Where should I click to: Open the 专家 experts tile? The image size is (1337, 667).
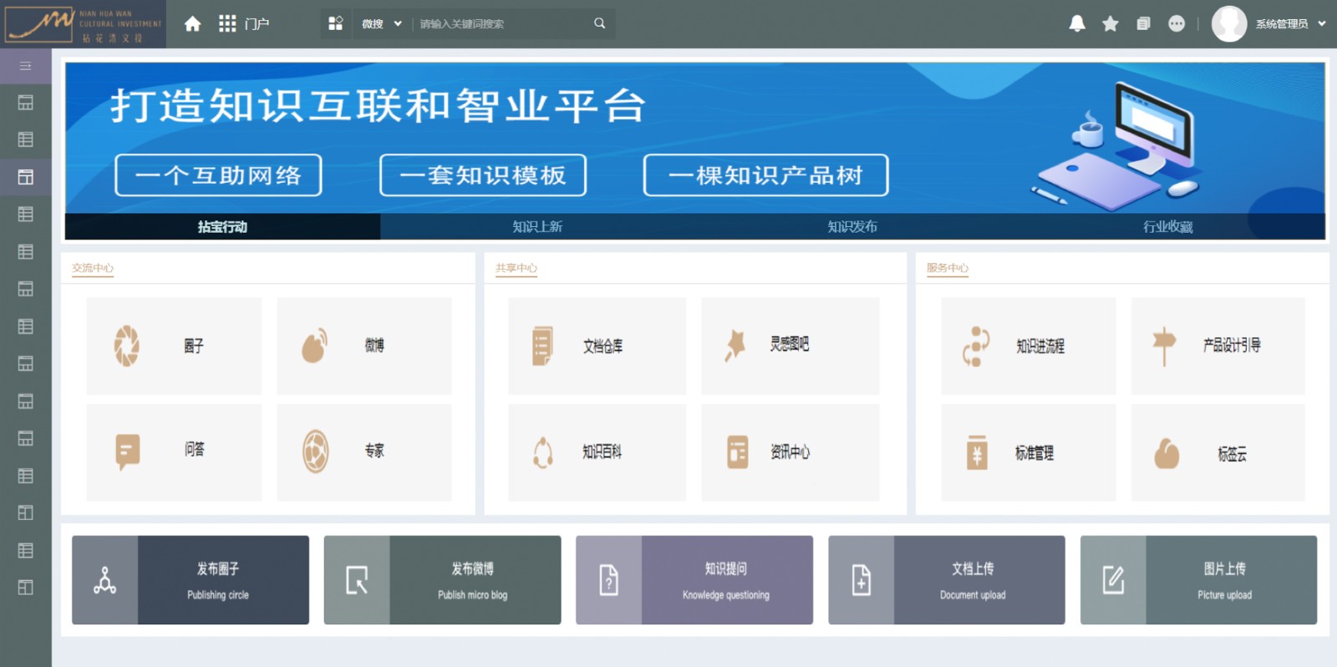click(x=364, y=452)
